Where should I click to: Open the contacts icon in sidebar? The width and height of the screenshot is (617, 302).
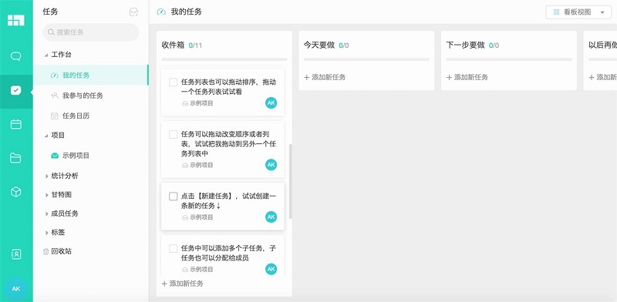click(15, 254)
